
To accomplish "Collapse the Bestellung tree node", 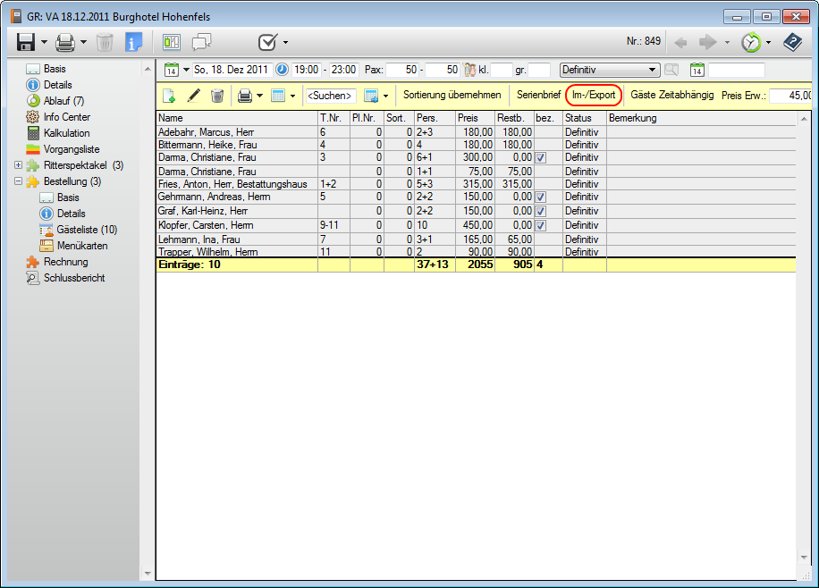I will click(19, 181).
